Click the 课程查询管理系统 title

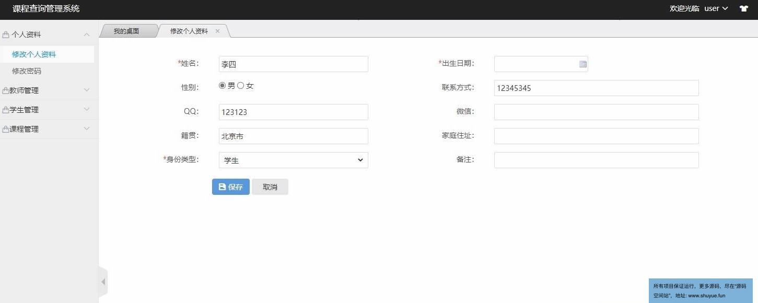pyautogui.click(x=46, y=9)
